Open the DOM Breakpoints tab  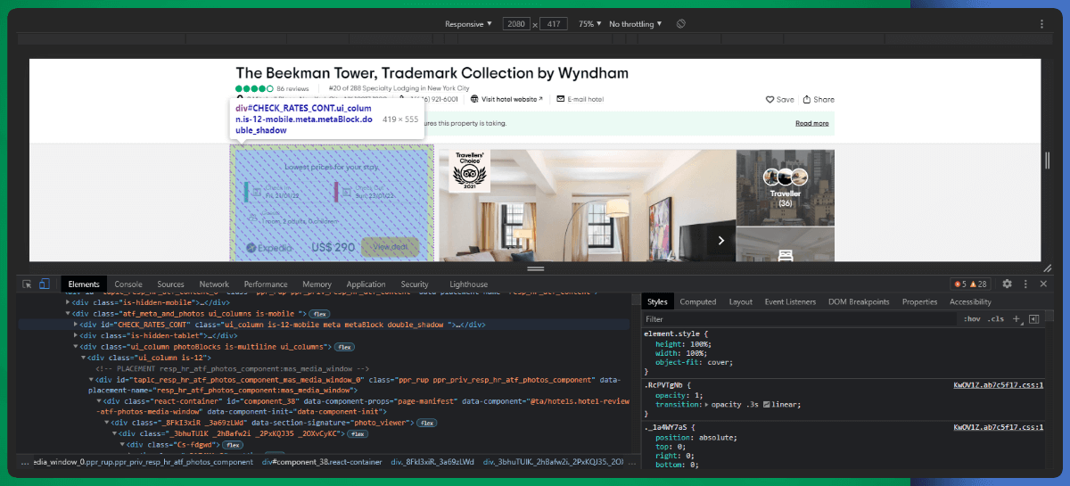tap(859, 301)
